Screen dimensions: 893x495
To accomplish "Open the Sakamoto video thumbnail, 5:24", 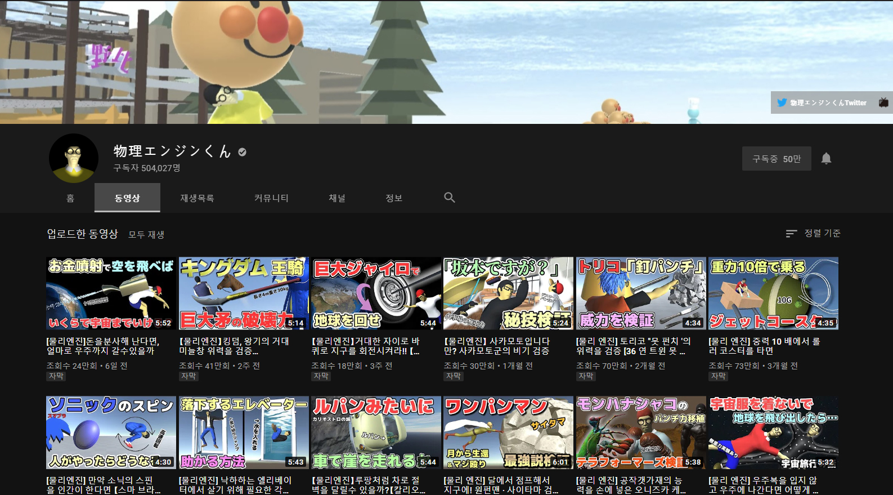I will pyautogui.click(x=509, y=293).
